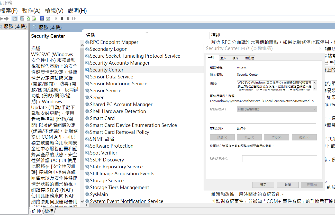Click the gear icon beside Security Center
335x215 pixels.
(87, 70)
